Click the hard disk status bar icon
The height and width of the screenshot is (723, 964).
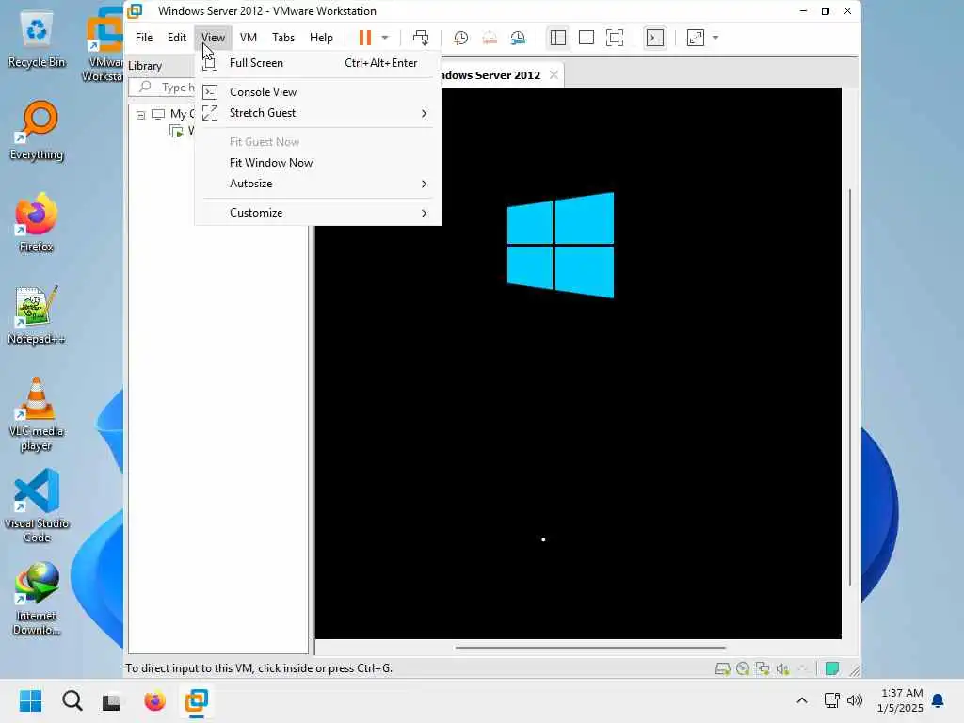coord(723,669)
